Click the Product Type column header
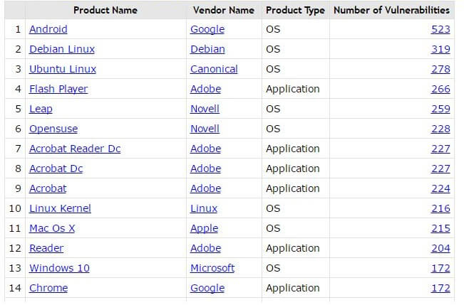Image resolution: width=464 pixels, height=305 pixels. point(295,10)
